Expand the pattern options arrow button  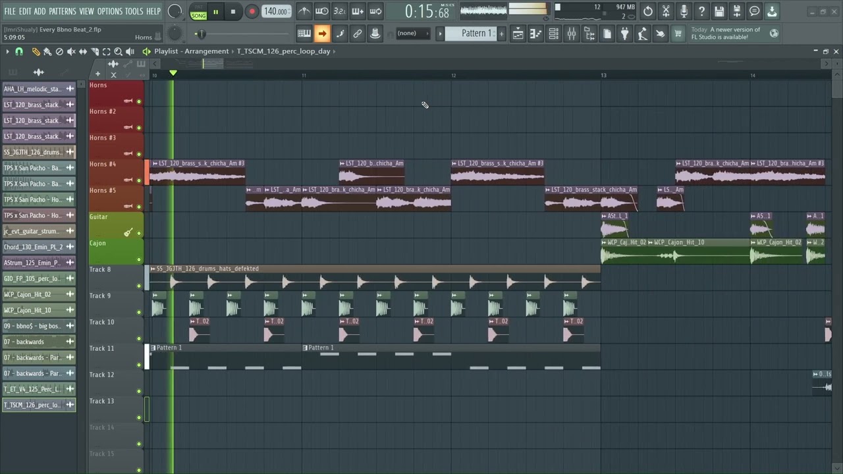point(440,34)
